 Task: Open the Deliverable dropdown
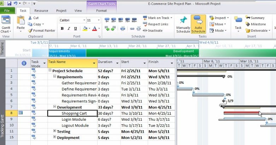click(258, 31)
